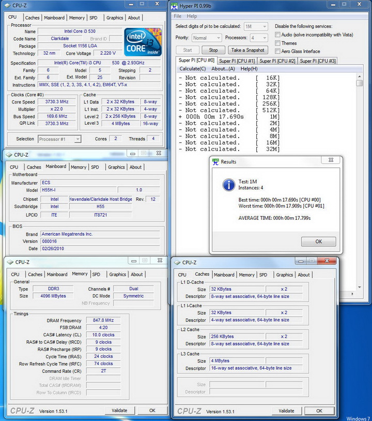The width and height of the screenshot is (372, 421).
Task: Click Validate in CPU-Z Caches window
Action: [x=286, y=411]
